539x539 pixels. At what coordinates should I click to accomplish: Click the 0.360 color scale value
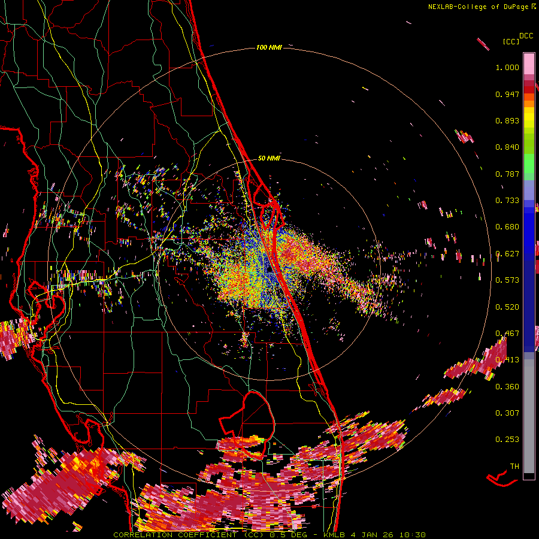coord(507,387)
